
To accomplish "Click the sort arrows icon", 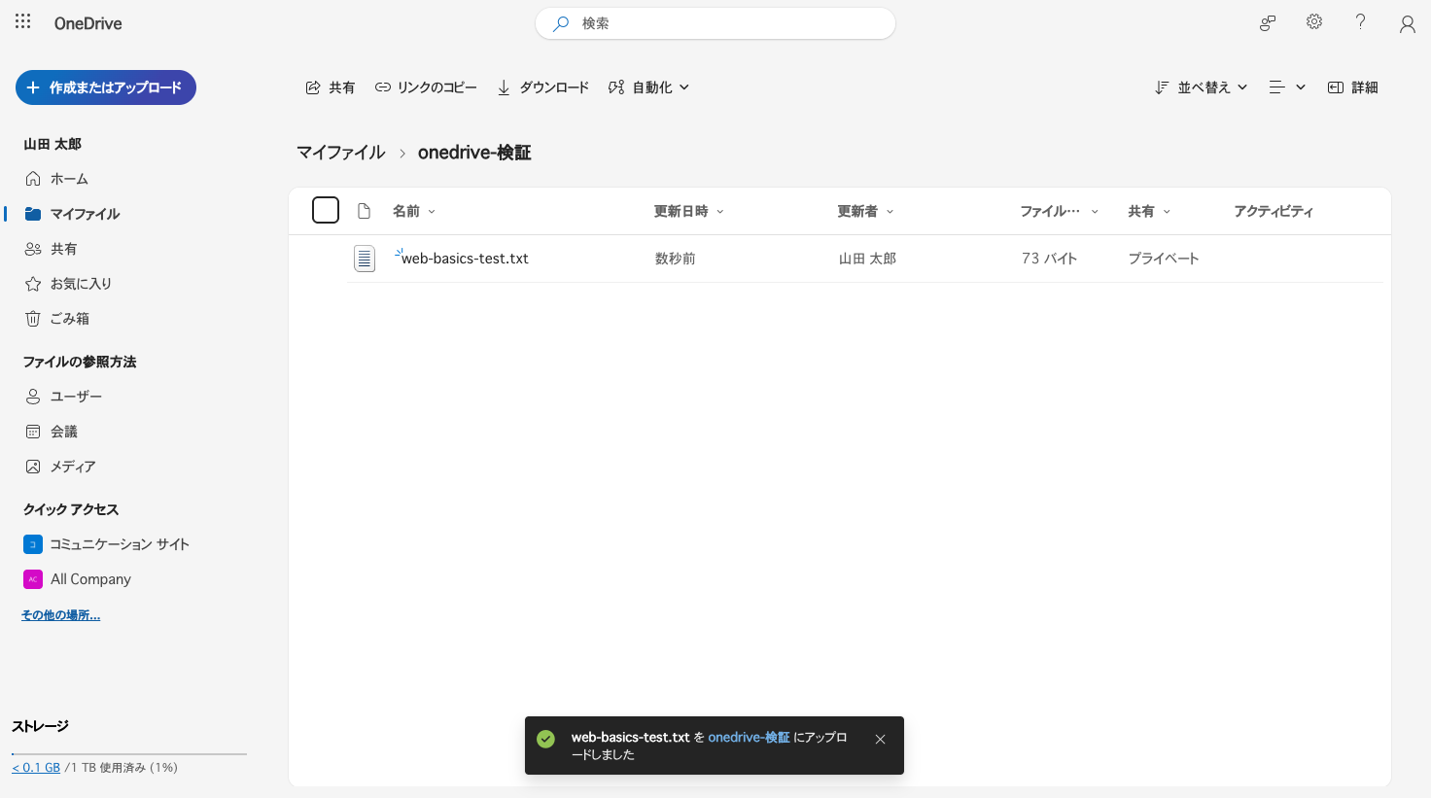I will pyautogui.click(x=1162, y=87).
